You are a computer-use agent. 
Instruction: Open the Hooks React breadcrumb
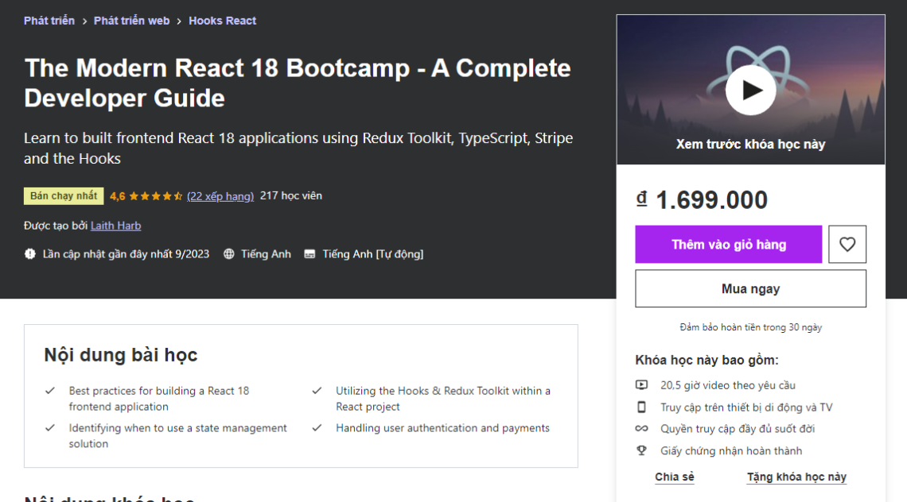222,21
